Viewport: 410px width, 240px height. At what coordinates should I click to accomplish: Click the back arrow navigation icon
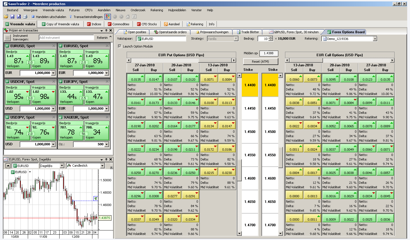115,17
